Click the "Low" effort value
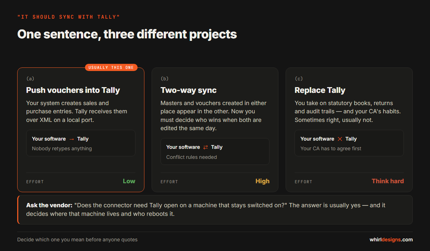Image resolution: width=430 pixels, height=251 pixels. pyautogui.click(x=129, y=181)
